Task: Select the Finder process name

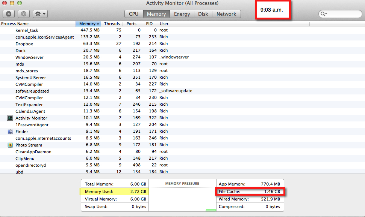Action: [x=22, y=132]
